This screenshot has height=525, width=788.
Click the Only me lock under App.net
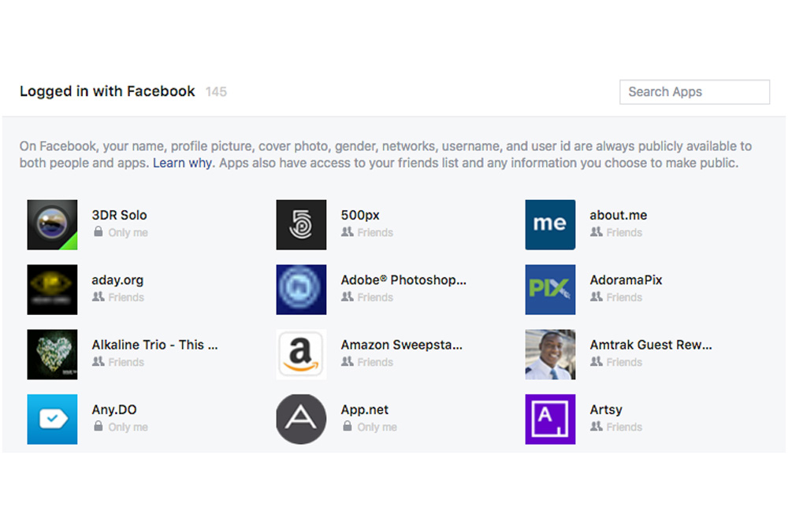coord(348,427)
